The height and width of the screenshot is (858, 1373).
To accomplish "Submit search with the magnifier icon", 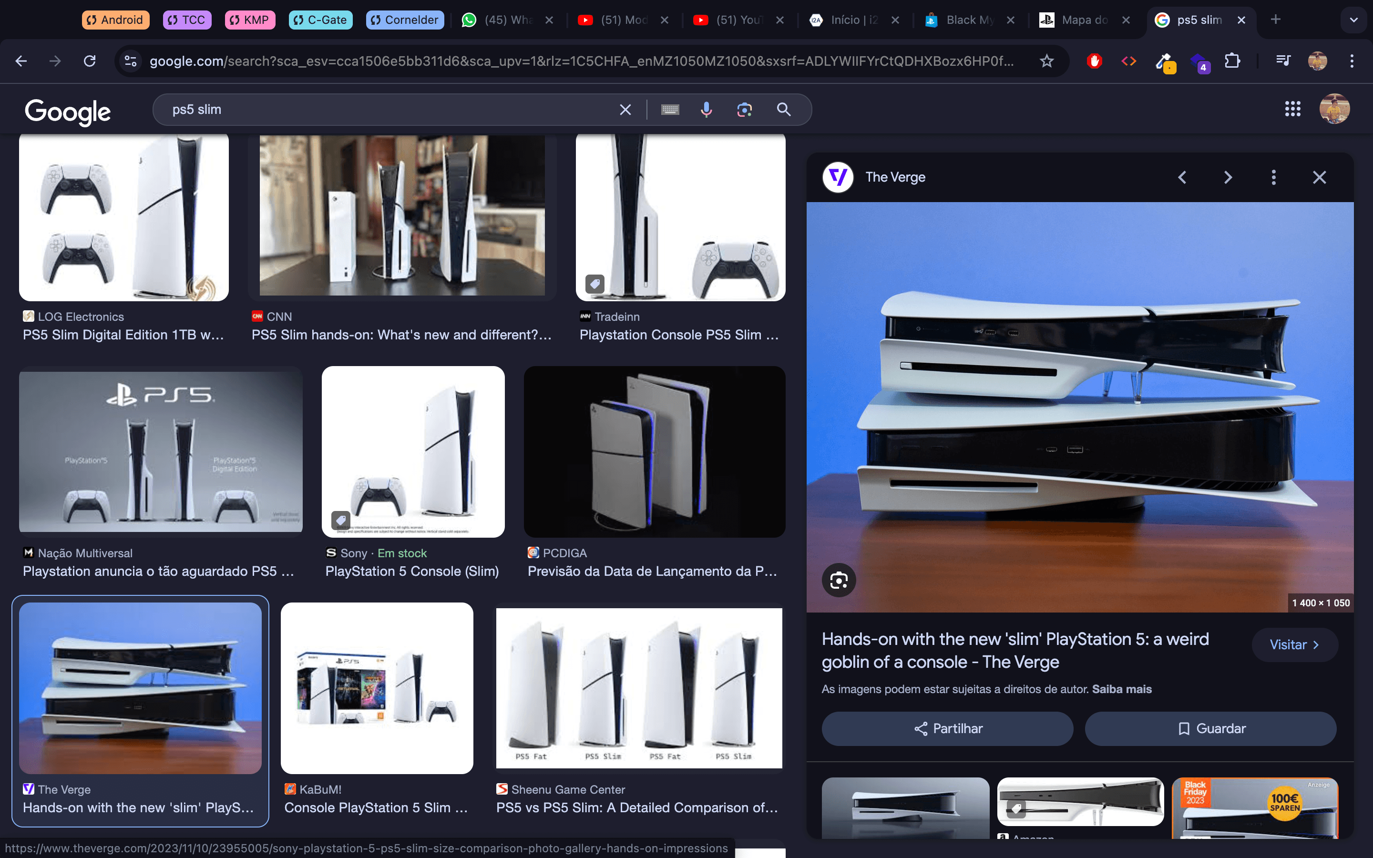I will [784, 110].
